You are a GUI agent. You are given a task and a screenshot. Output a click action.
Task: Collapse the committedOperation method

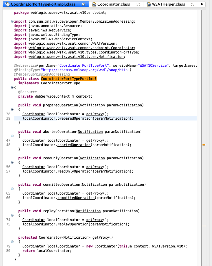click(12, 189)
